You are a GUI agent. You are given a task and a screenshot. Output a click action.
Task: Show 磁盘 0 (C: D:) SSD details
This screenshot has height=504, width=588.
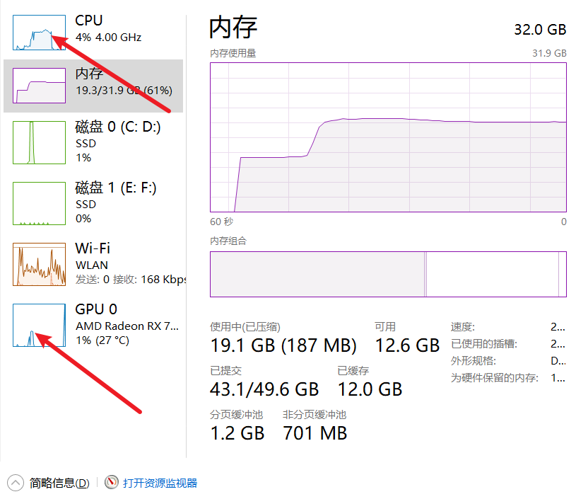[x=93, y=142]
